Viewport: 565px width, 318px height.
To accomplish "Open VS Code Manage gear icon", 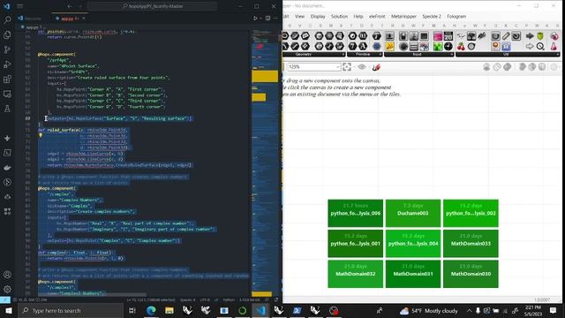I will tap(7, 289).
